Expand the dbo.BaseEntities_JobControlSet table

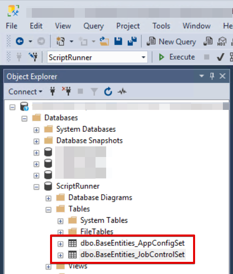pos(60,255)
